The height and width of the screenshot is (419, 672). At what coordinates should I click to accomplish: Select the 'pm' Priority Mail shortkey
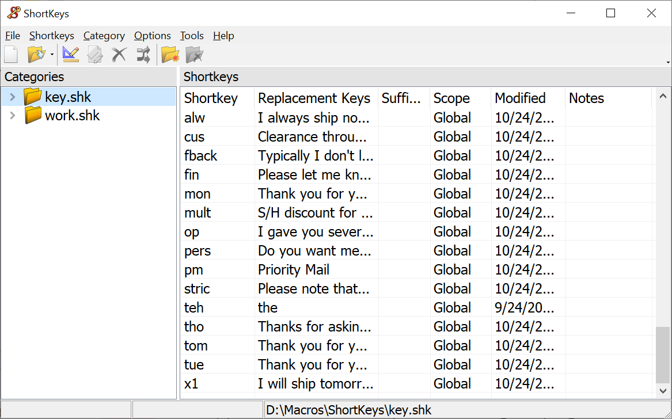click(193, 270)
